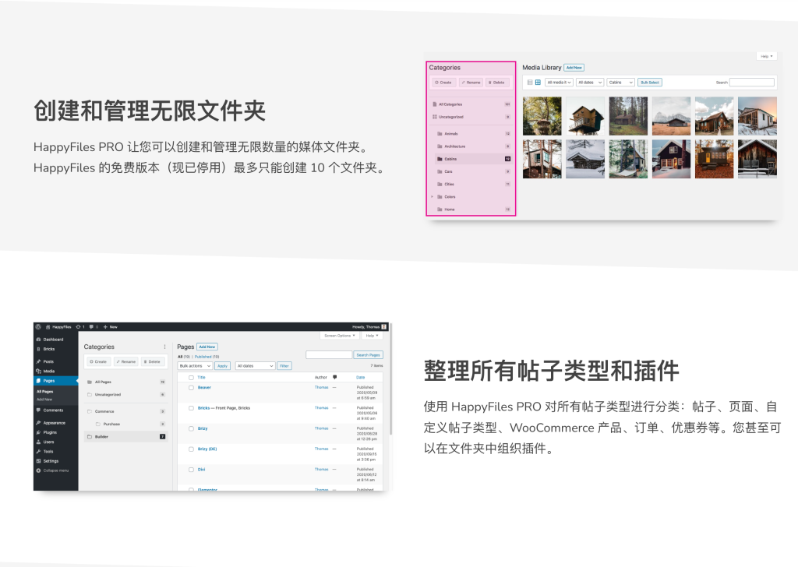This screenshot has width=798, height=567.
Task: Switch Media Library to grid view
Action: coord(538,83)
